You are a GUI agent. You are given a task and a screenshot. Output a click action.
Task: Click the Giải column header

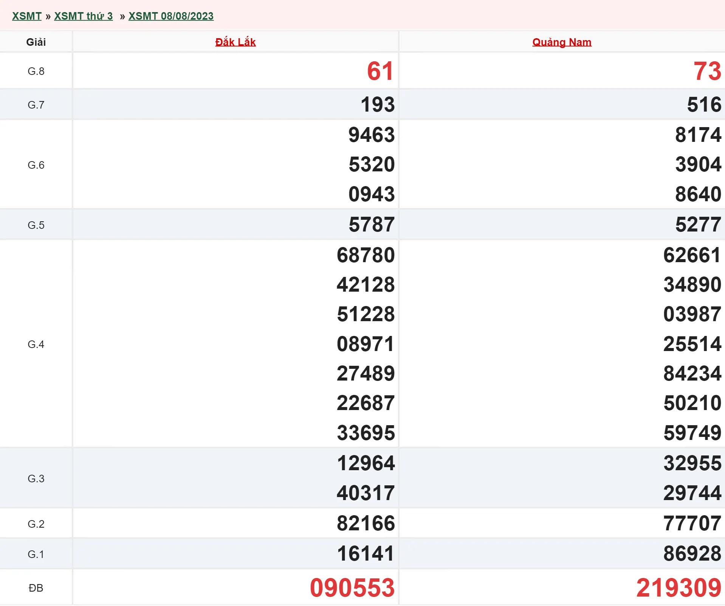(36, 42)
